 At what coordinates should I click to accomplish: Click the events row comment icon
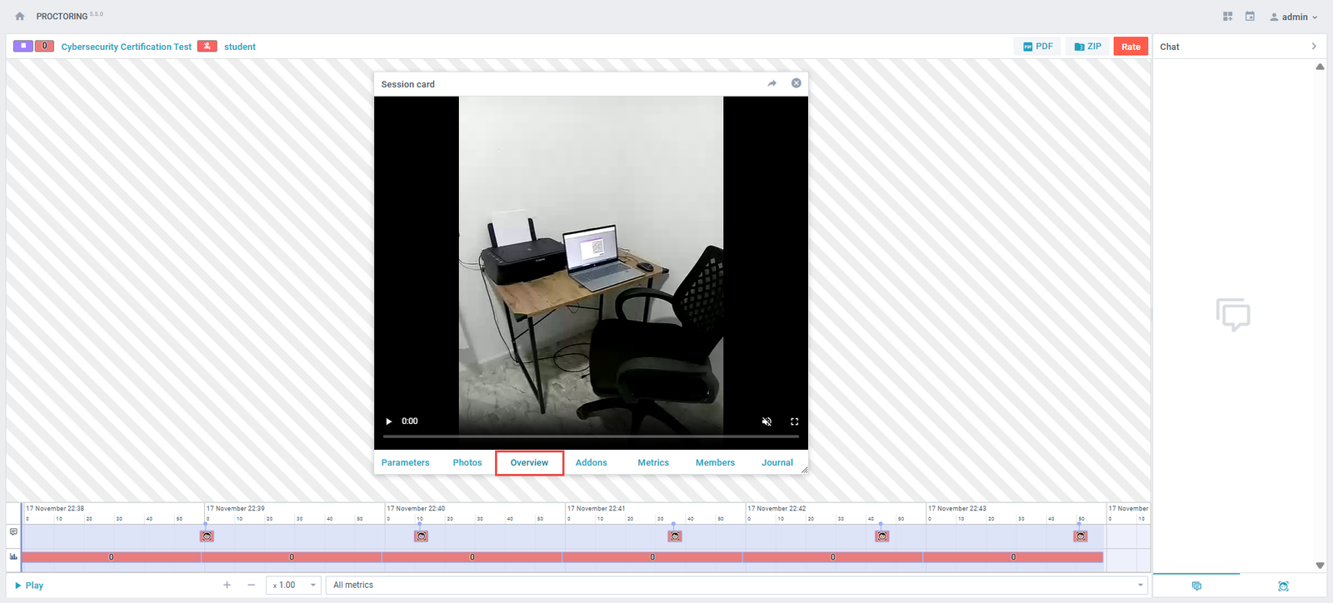click(13, 531)
